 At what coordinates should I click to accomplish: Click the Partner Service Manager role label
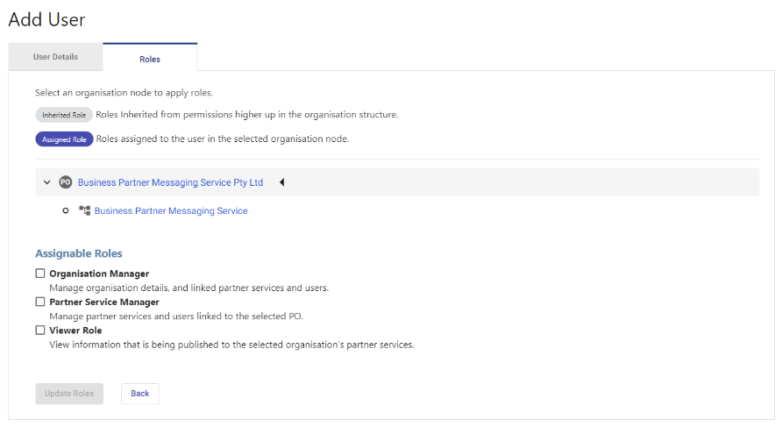(x=104, y=302)
